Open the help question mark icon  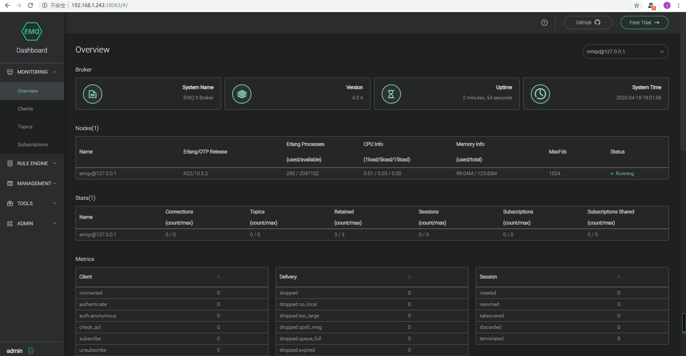[544, 23]
